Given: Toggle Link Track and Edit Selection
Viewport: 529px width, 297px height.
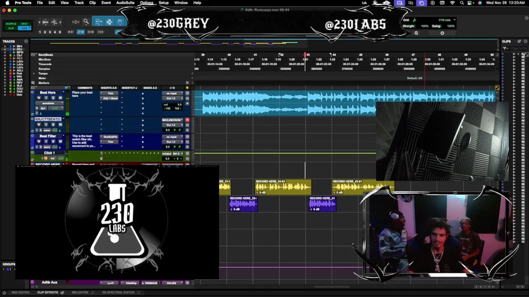Looking at the screenshot, I should coord(91,32).
